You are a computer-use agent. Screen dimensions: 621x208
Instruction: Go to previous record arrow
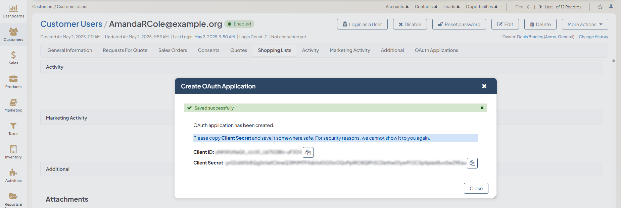pyautogui.click(x=528, y=7)
